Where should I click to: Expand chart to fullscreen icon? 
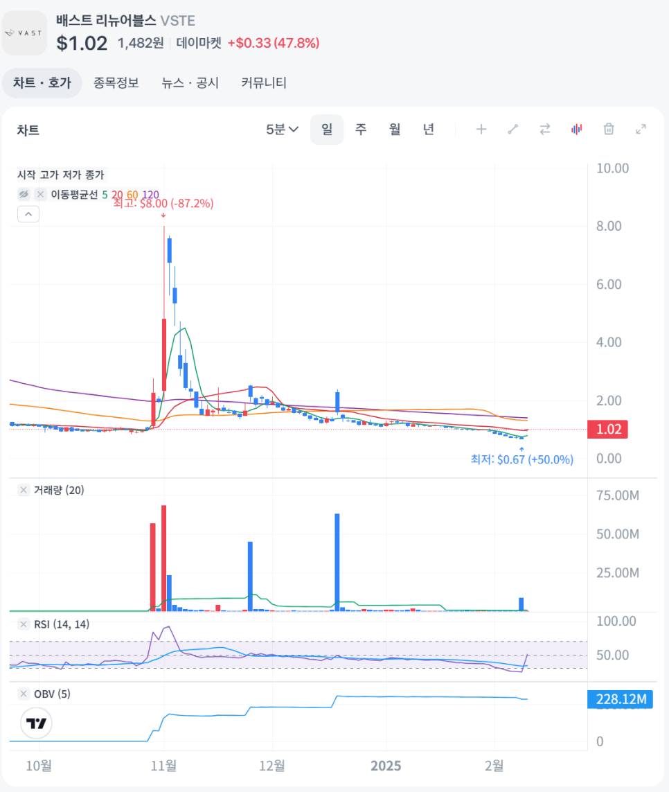coord(641,130)
